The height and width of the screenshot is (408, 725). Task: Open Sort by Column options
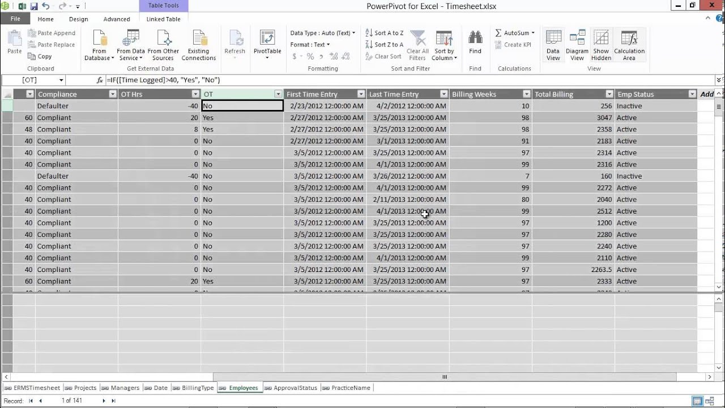tap(445, 45)
